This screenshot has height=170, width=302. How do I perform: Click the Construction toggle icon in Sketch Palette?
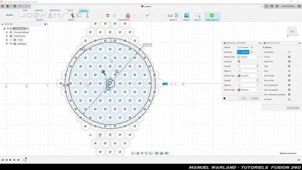point(289,52)
